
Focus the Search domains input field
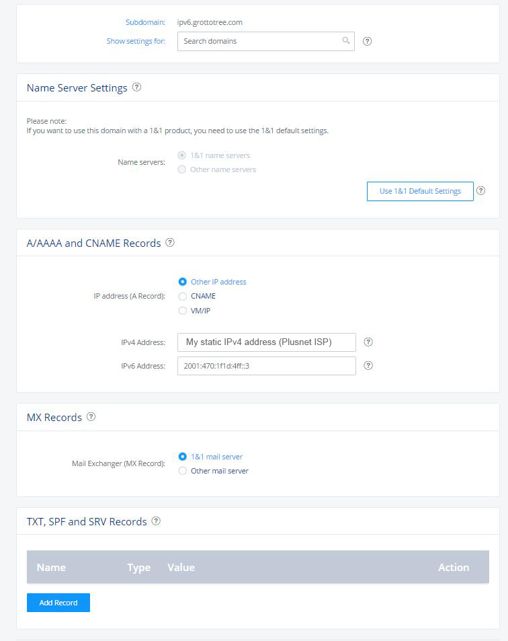point(266,41)
